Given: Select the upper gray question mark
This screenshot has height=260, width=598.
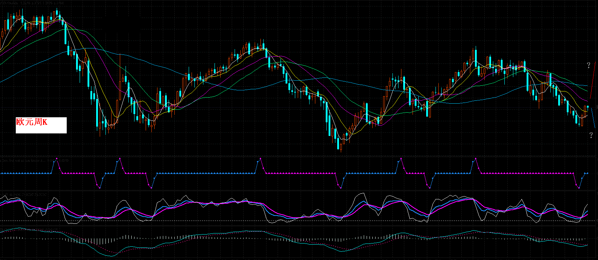Looking at the screenshot, I should (x=588, y=65).
